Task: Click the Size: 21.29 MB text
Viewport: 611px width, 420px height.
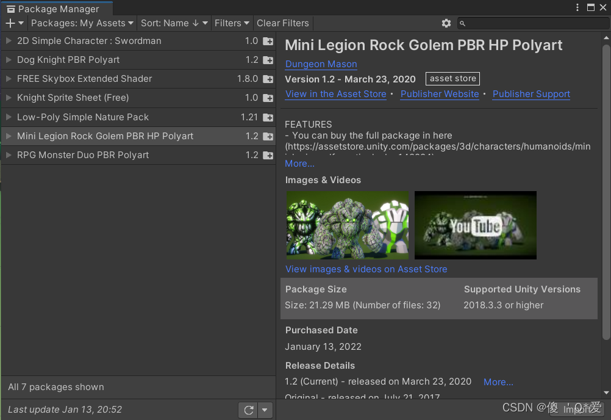Action: tap(362, 305)
